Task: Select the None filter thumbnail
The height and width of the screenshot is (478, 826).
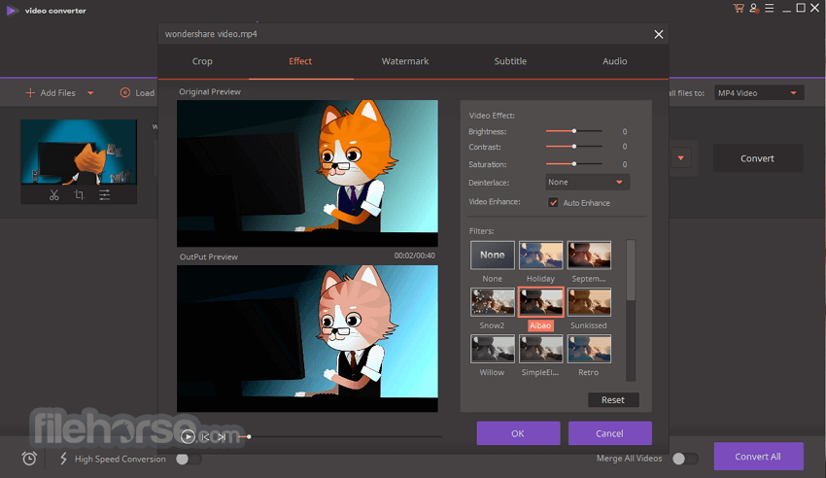Action: pos(493,256)
